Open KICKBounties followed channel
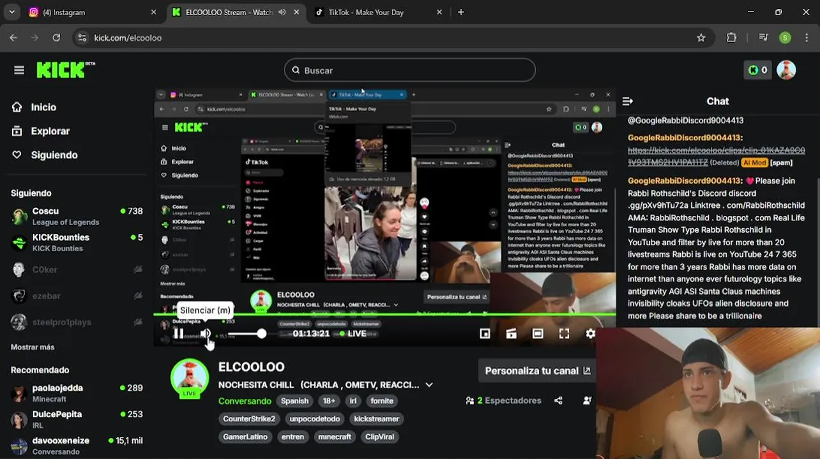 click(x=77, y=242)
